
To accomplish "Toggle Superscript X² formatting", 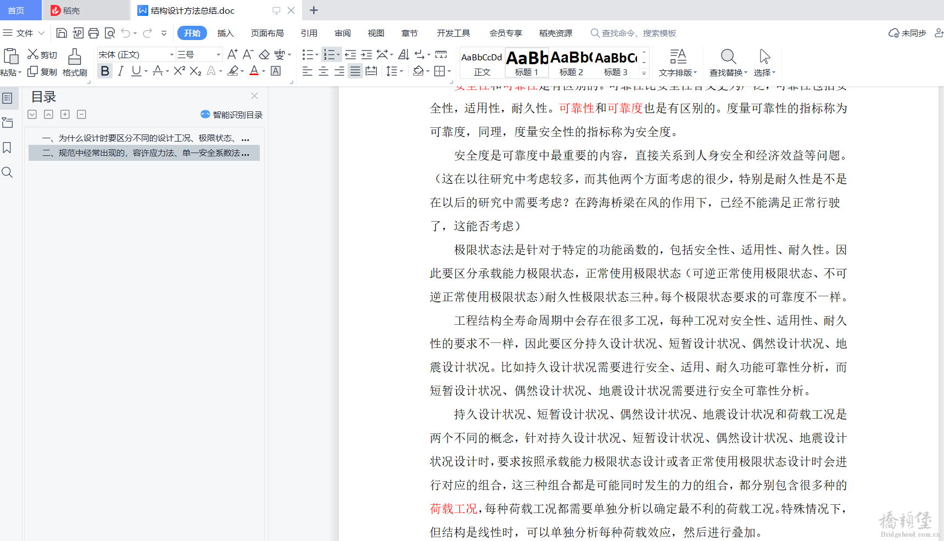I will [179, 71].
